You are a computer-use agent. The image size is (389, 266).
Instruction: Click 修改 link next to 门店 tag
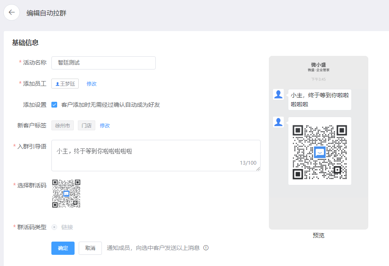tap(105, 126)
